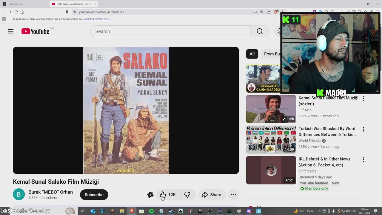Viewport: 382px width, 215px height.
Task: Click the address bar share icon
Action: (269, 12)
